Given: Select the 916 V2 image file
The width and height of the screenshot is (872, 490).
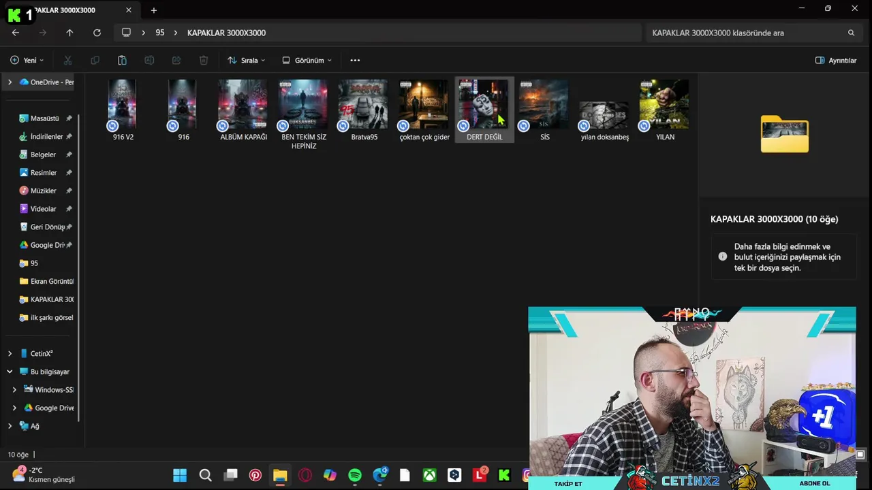Looking at the screenshot, I should [x=123, y=110].
